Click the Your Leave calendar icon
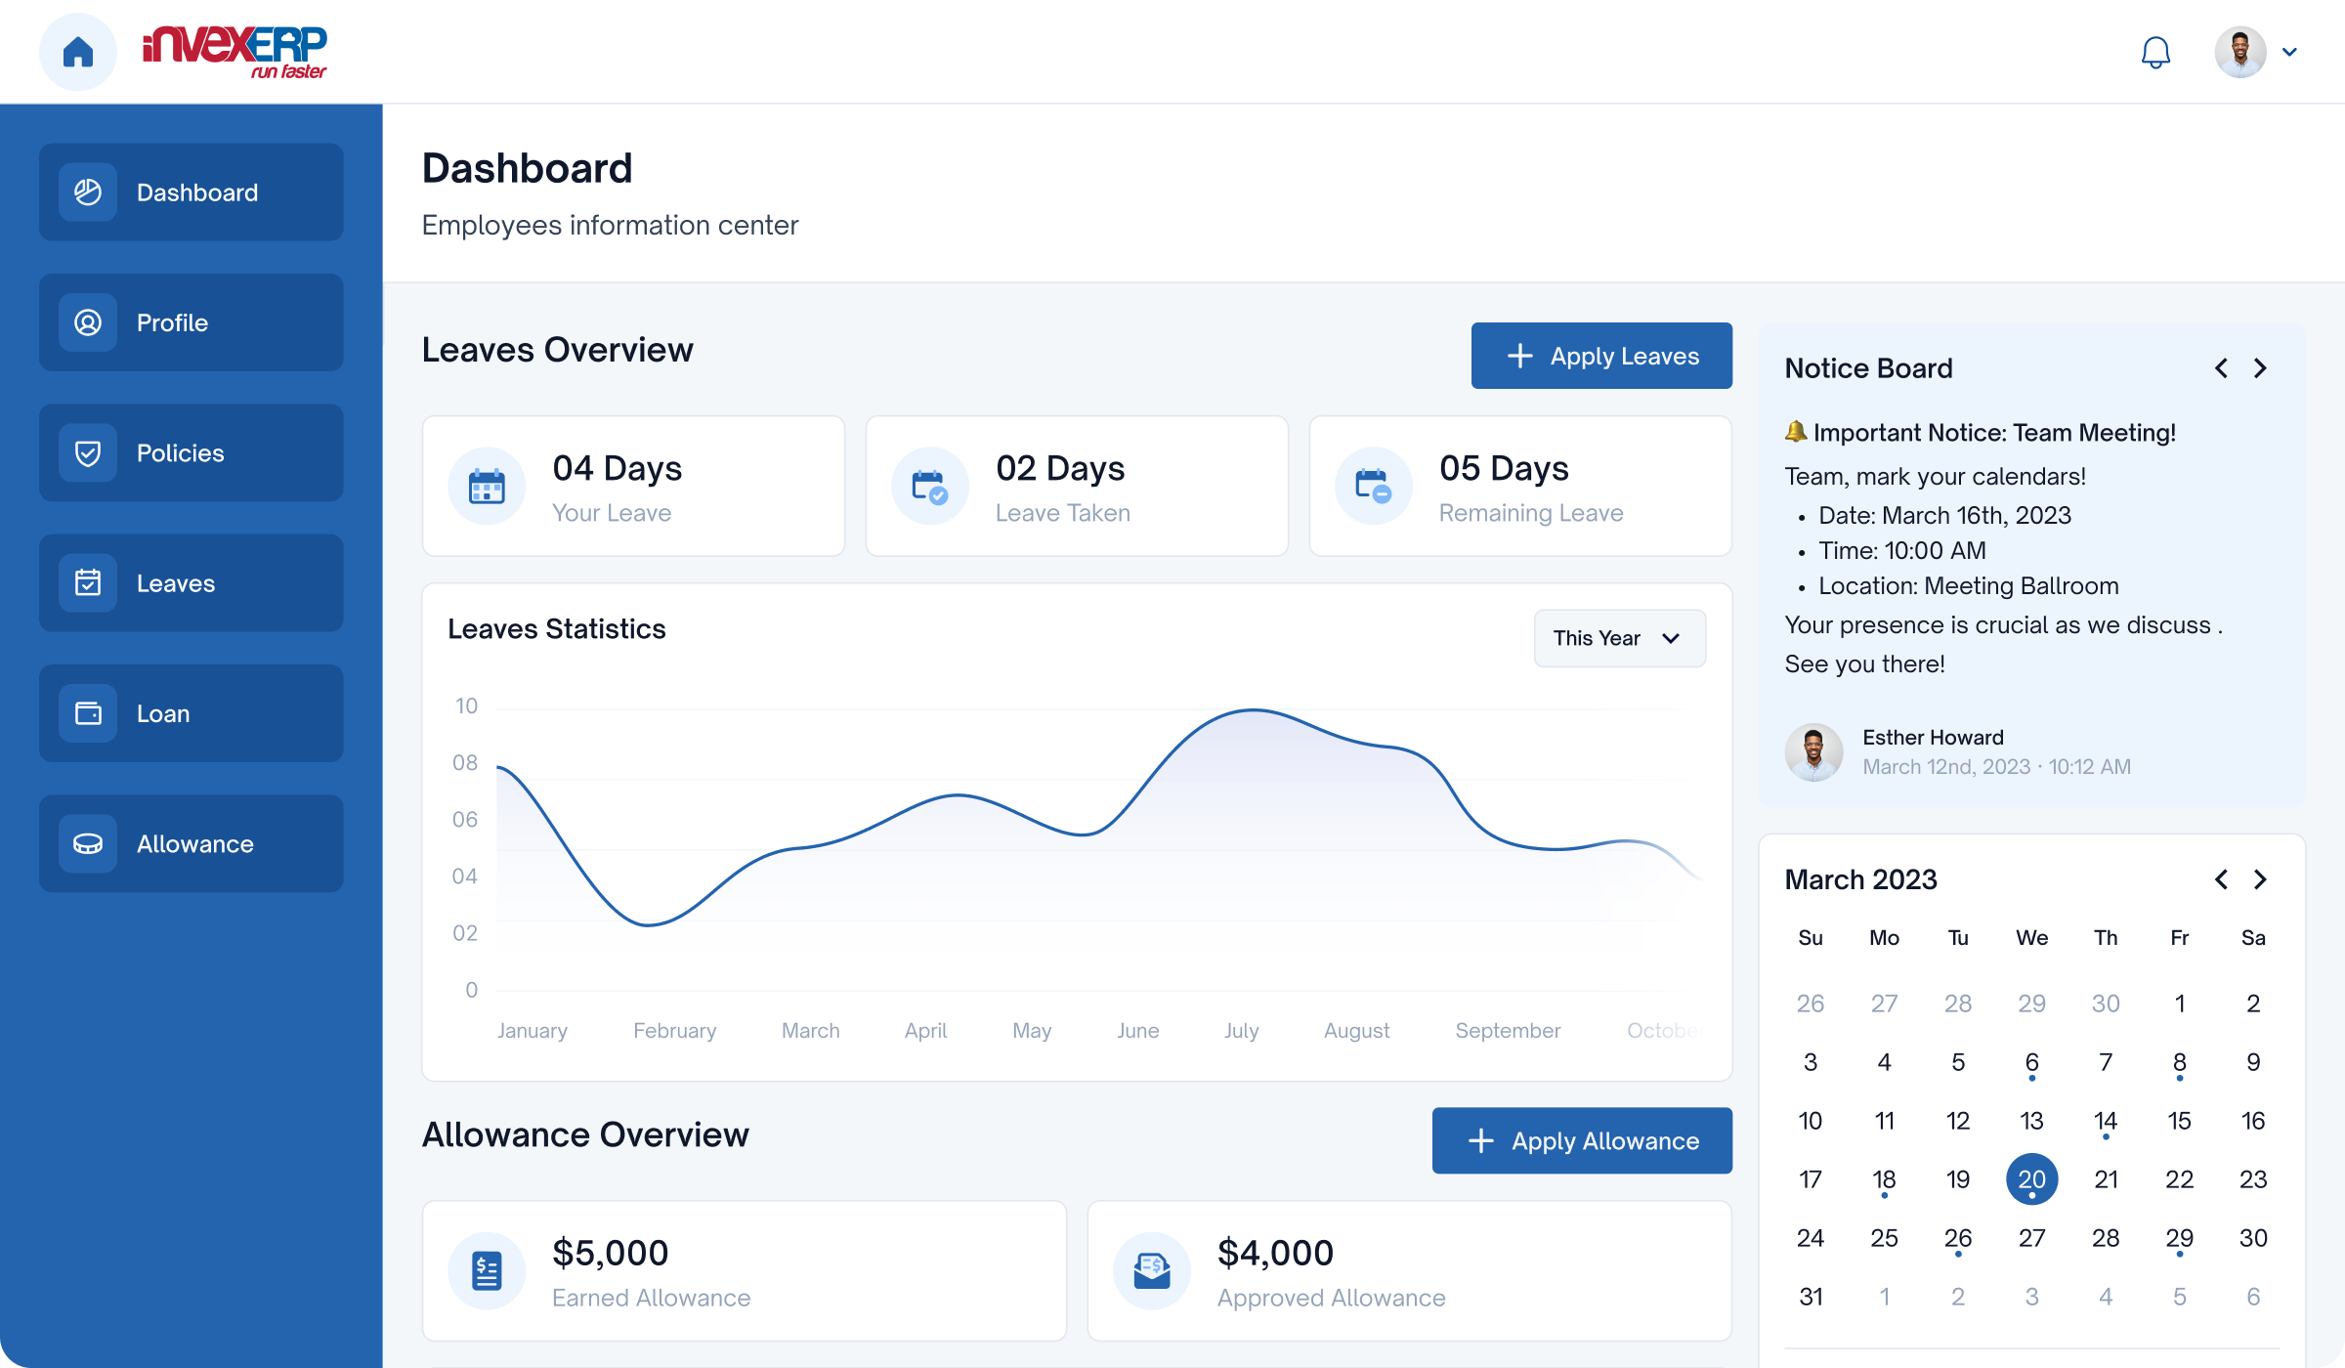This screenshot has height=1368, width=2345. [487, 487]
